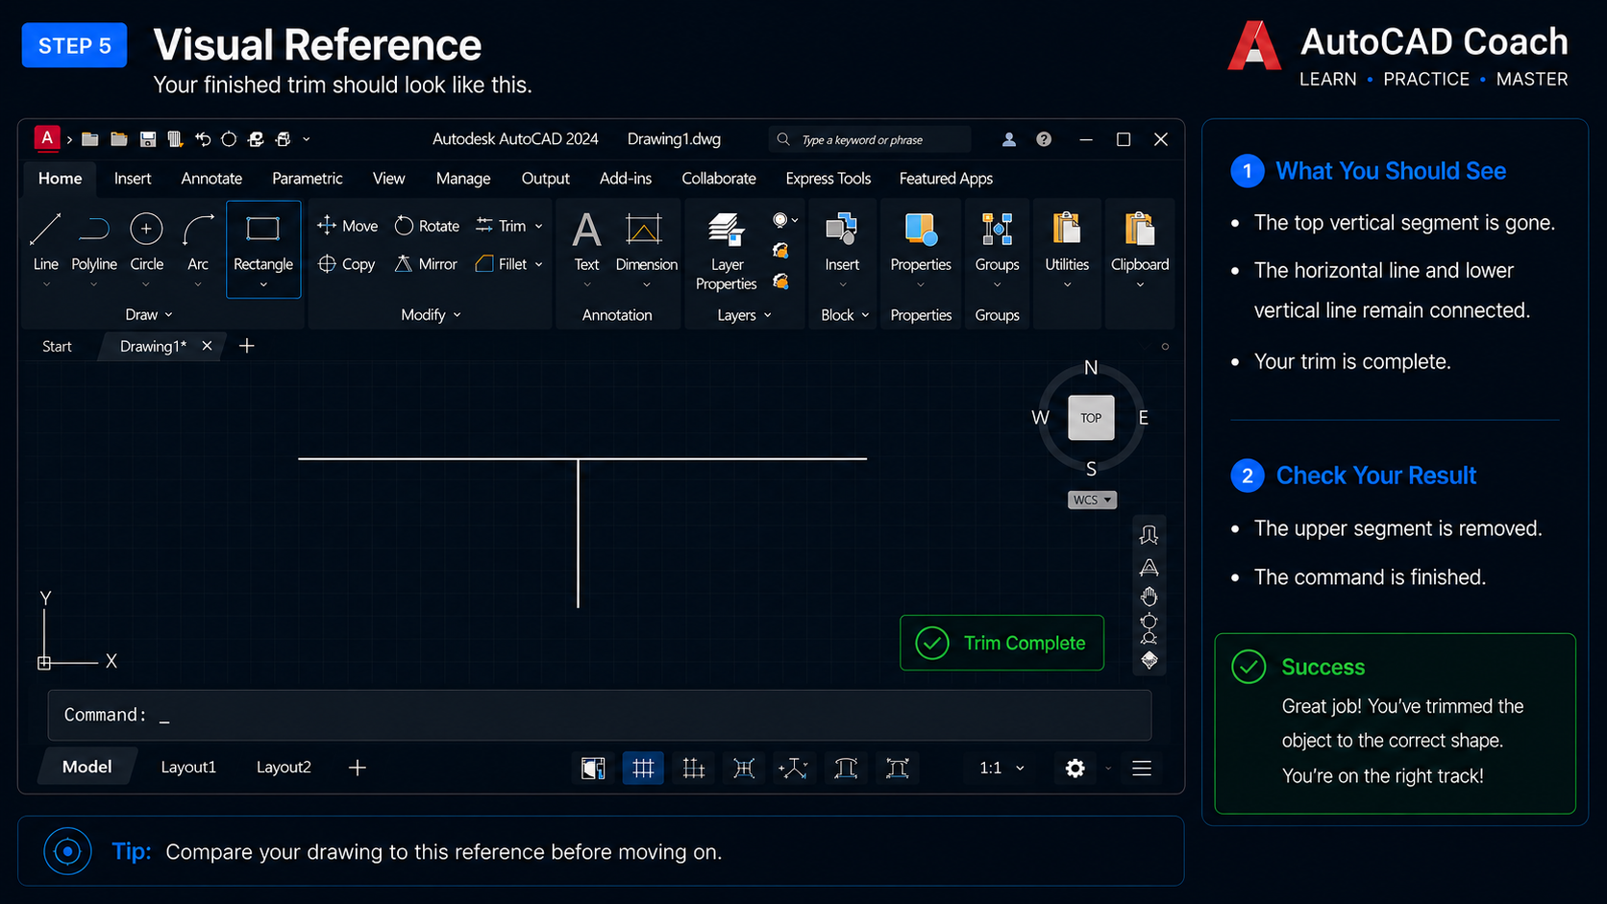Viewport: 1607px width, 904px height.
Task: Open the Rectangle flyout arrow
Action: point(263,285)
